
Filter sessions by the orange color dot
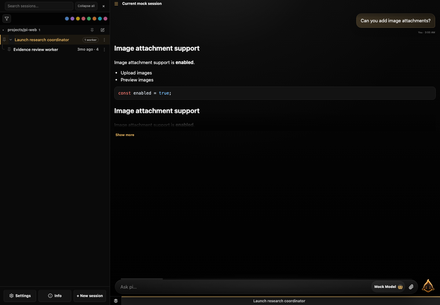(94, 19)
